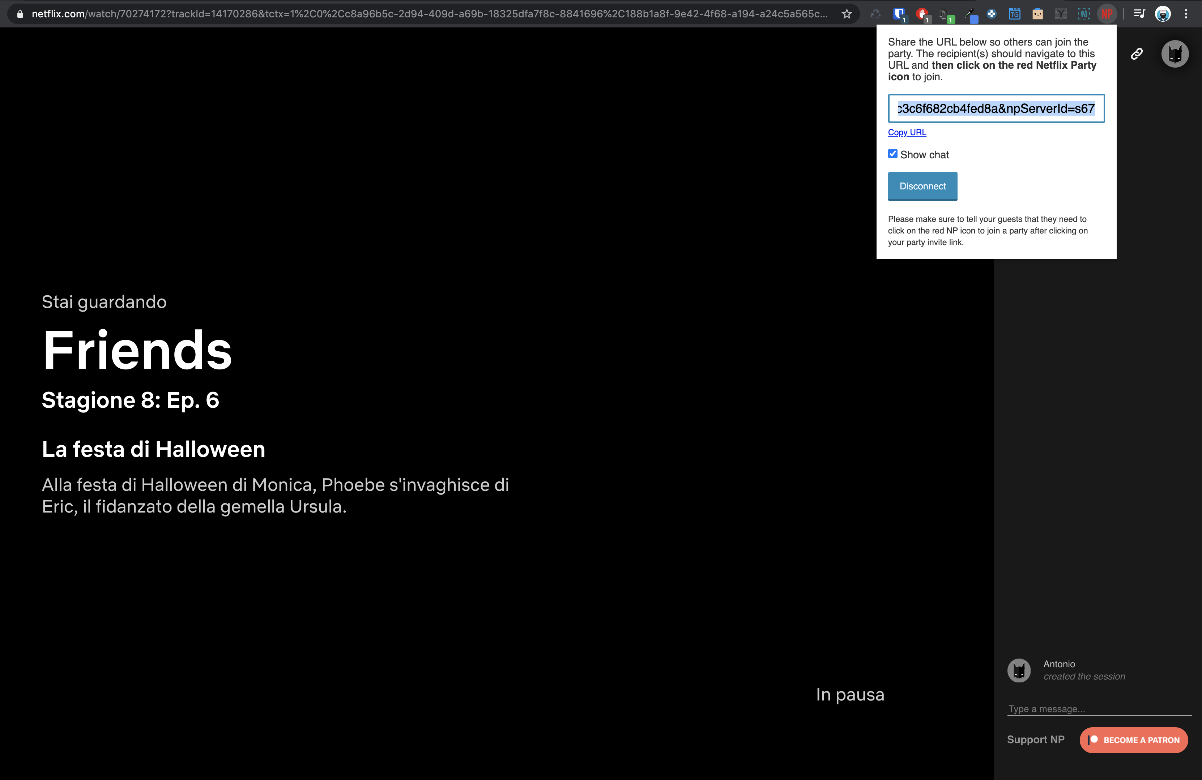Click the TG calendar extension icon
Screen dimensions: 1202x780
[1014, 14]
